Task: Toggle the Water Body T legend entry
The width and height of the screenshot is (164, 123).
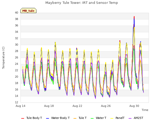Action: pyautogui.click(x=58, y=118)
